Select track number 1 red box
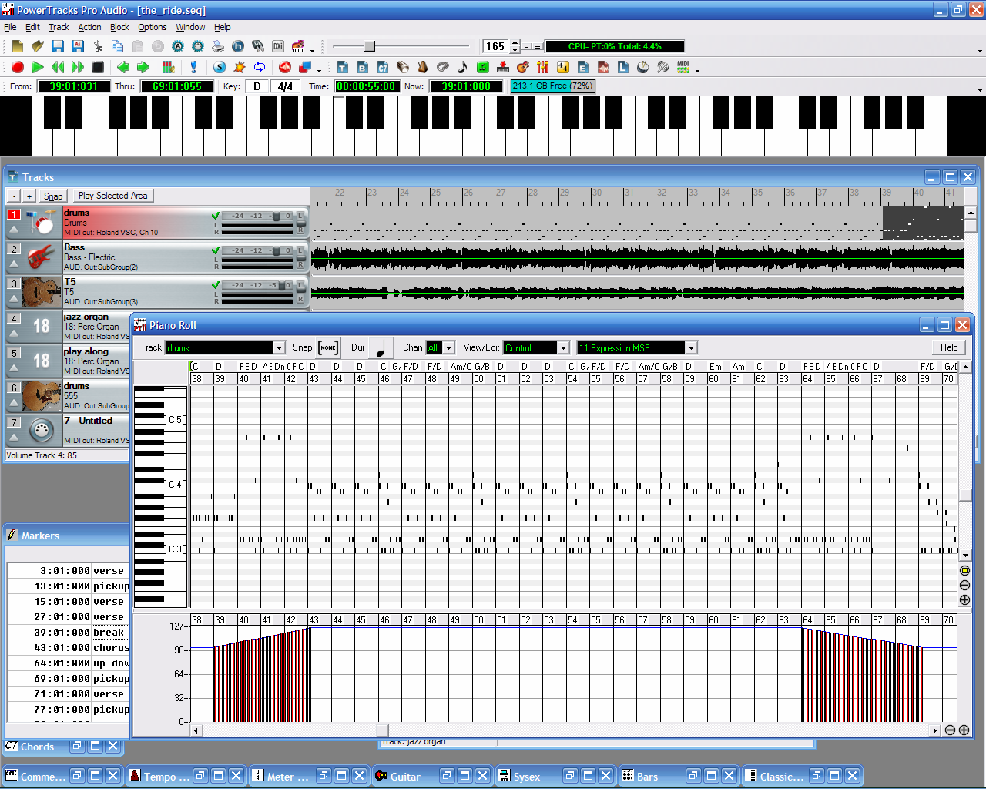Image resolution: width=986 pixels, height=789 pixels. click(14, 214)
